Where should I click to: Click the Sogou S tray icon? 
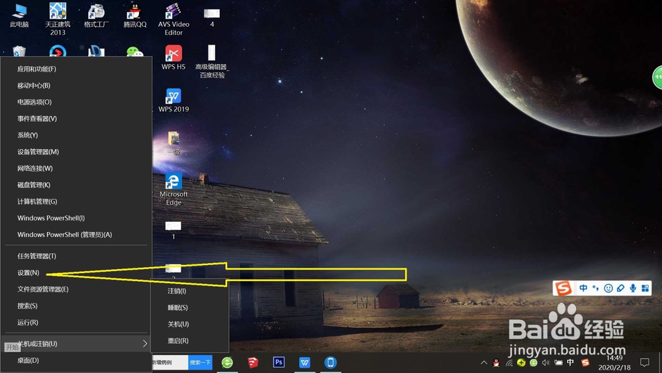point(585,362)
